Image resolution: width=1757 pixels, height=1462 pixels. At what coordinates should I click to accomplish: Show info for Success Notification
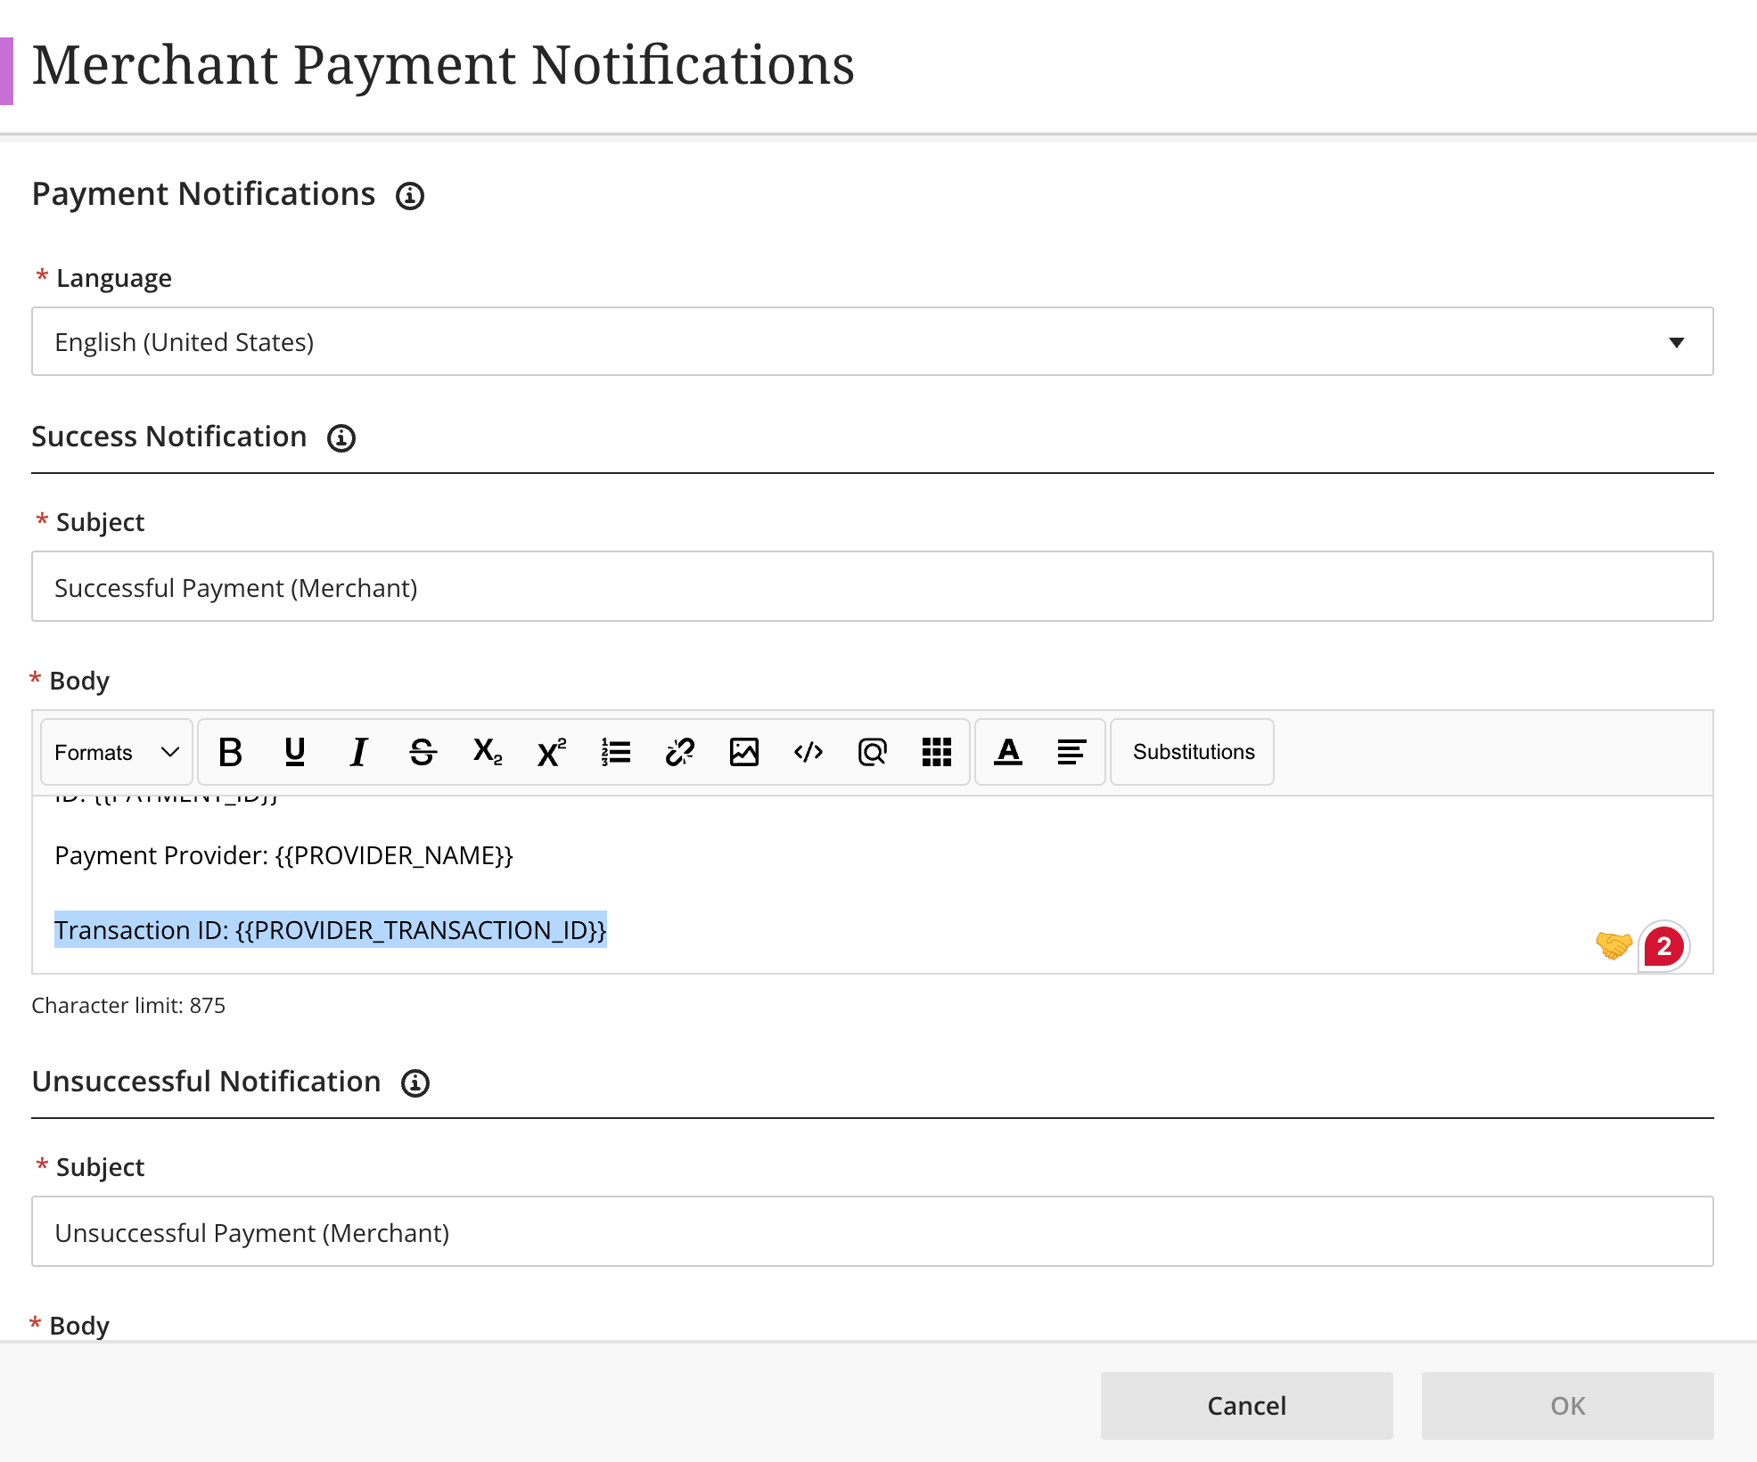[x=341, y=437]
